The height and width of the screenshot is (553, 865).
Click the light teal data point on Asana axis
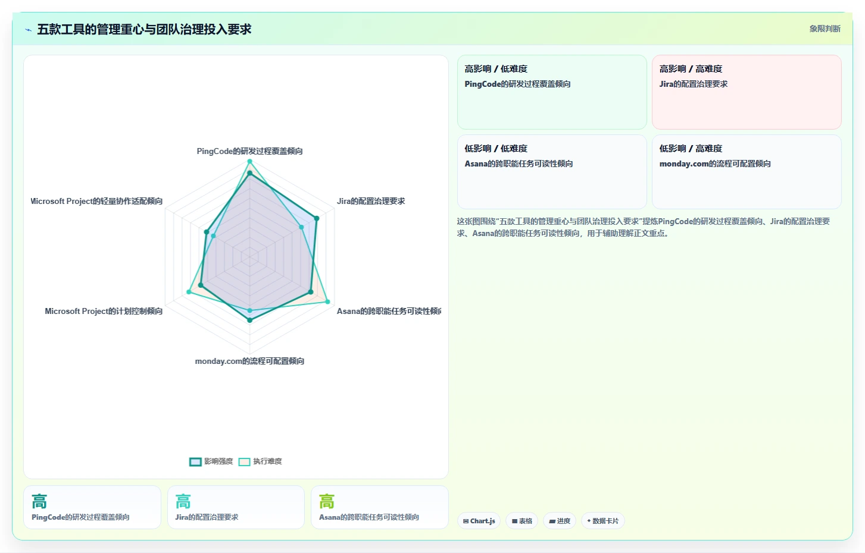327,302
